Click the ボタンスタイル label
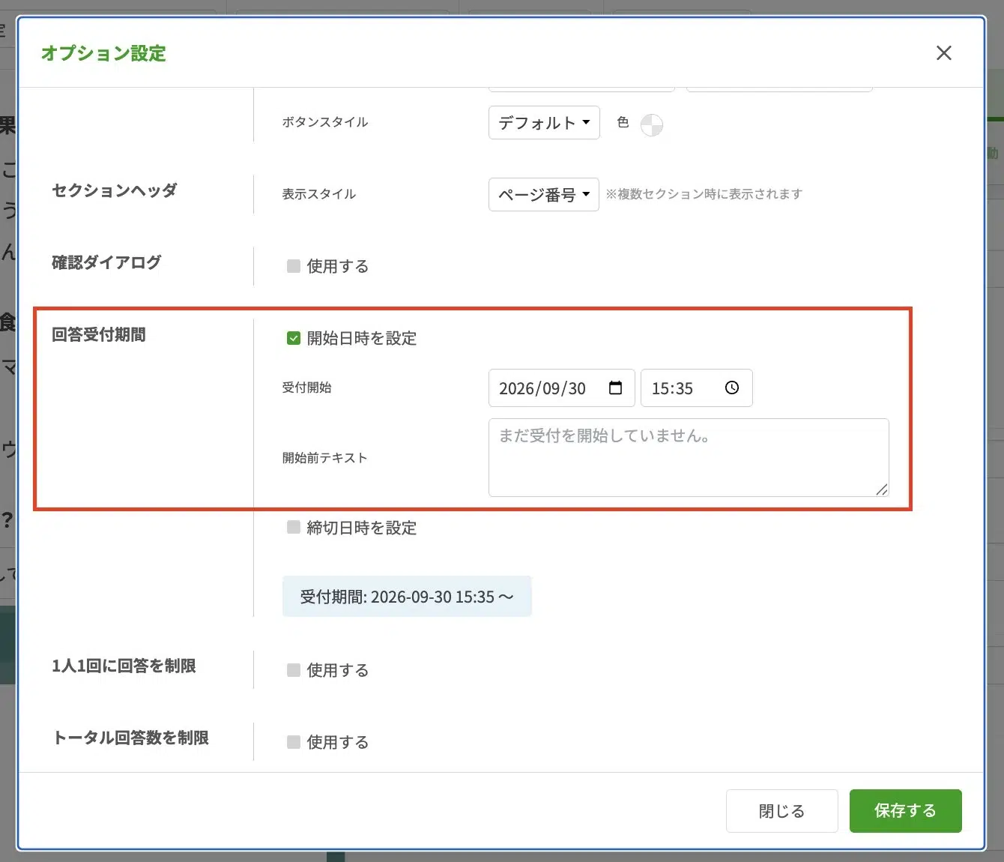This screenshot has width=1004, height=862. (x=325, y=122)
